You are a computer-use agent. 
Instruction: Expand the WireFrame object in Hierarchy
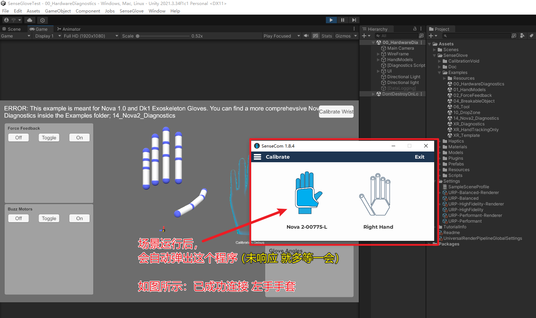click(x=378, y=54)
